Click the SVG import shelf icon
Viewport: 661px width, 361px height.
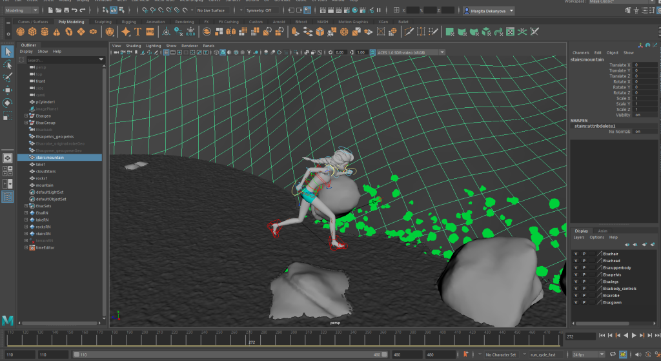(150, 32)
